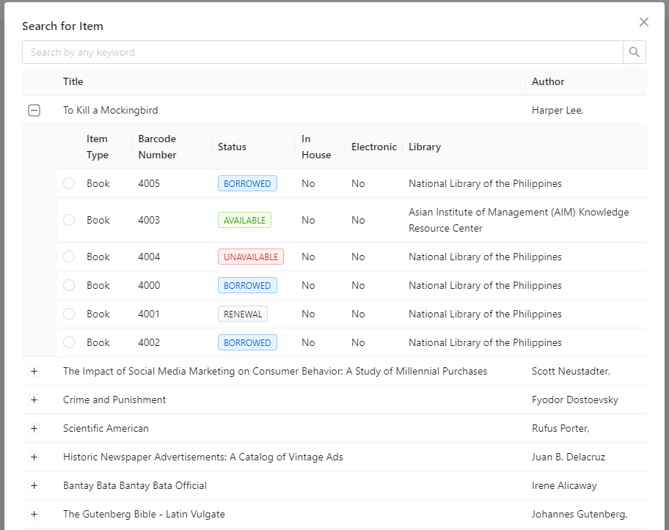Click the RENEWAL status tag
The image size is (669, 530).
click(x=242, y=314)
